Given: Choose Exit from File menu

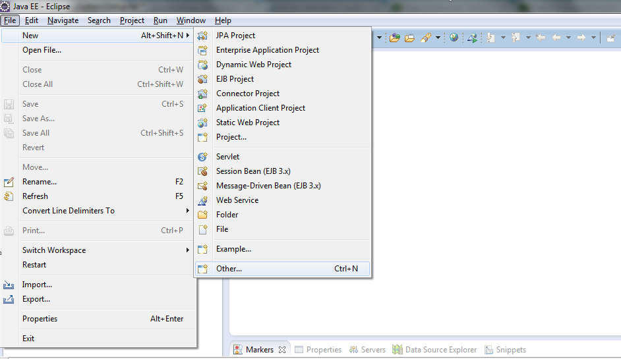Looking at the screenshot, I should tap(98, 339).
